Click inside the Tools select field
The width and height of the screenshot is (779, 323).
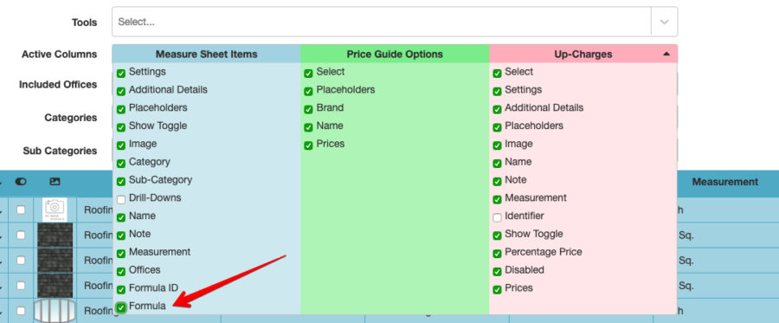[381, 22]
